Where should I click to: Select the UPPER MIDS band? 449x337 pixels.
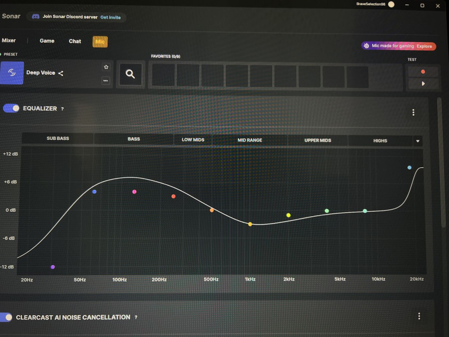[318, 140]
